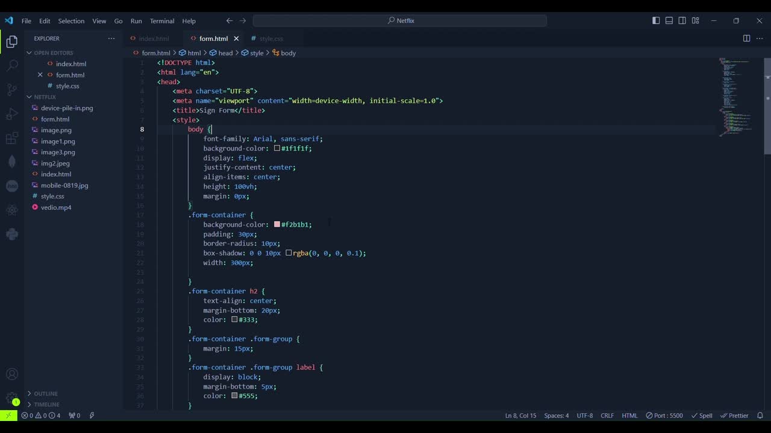This screenshot has width=771, height=433.
Task: Open the Manage gear icon
Action: [12, 398]
